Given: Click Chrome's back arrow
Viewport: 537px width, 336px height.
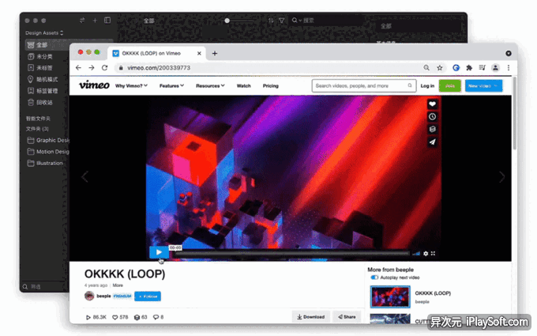Looking at the screenshot, I should [78, 68].
